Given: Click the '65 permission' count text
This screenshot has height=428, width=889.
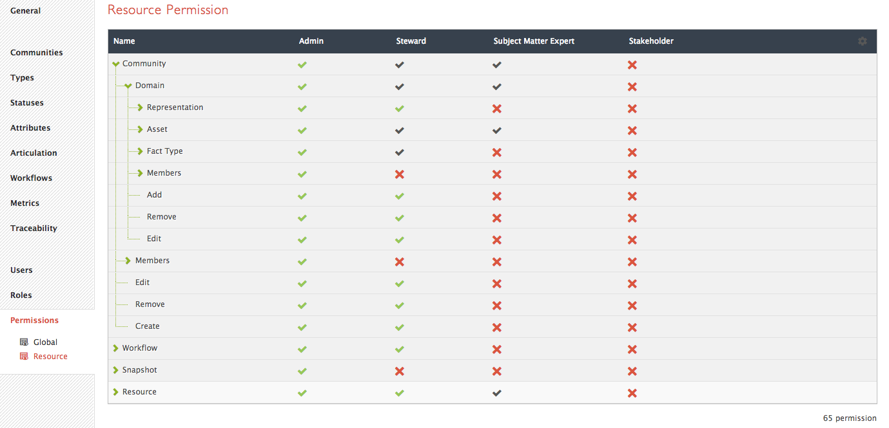Looking at the screenshot, I should point(850,418).
